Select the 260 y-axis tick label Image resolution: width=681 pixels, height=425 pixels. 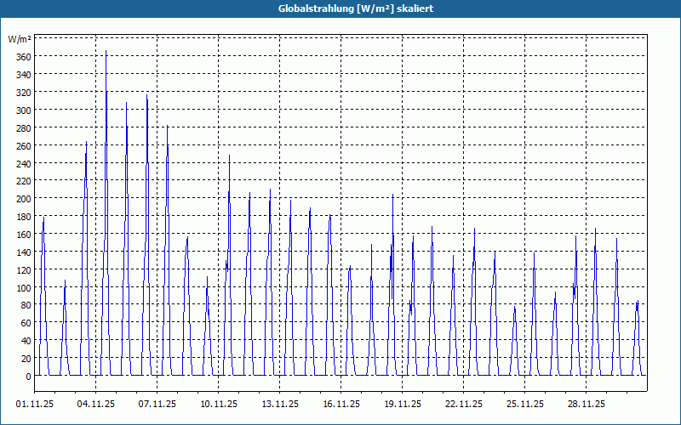click(x=24, y=145)
